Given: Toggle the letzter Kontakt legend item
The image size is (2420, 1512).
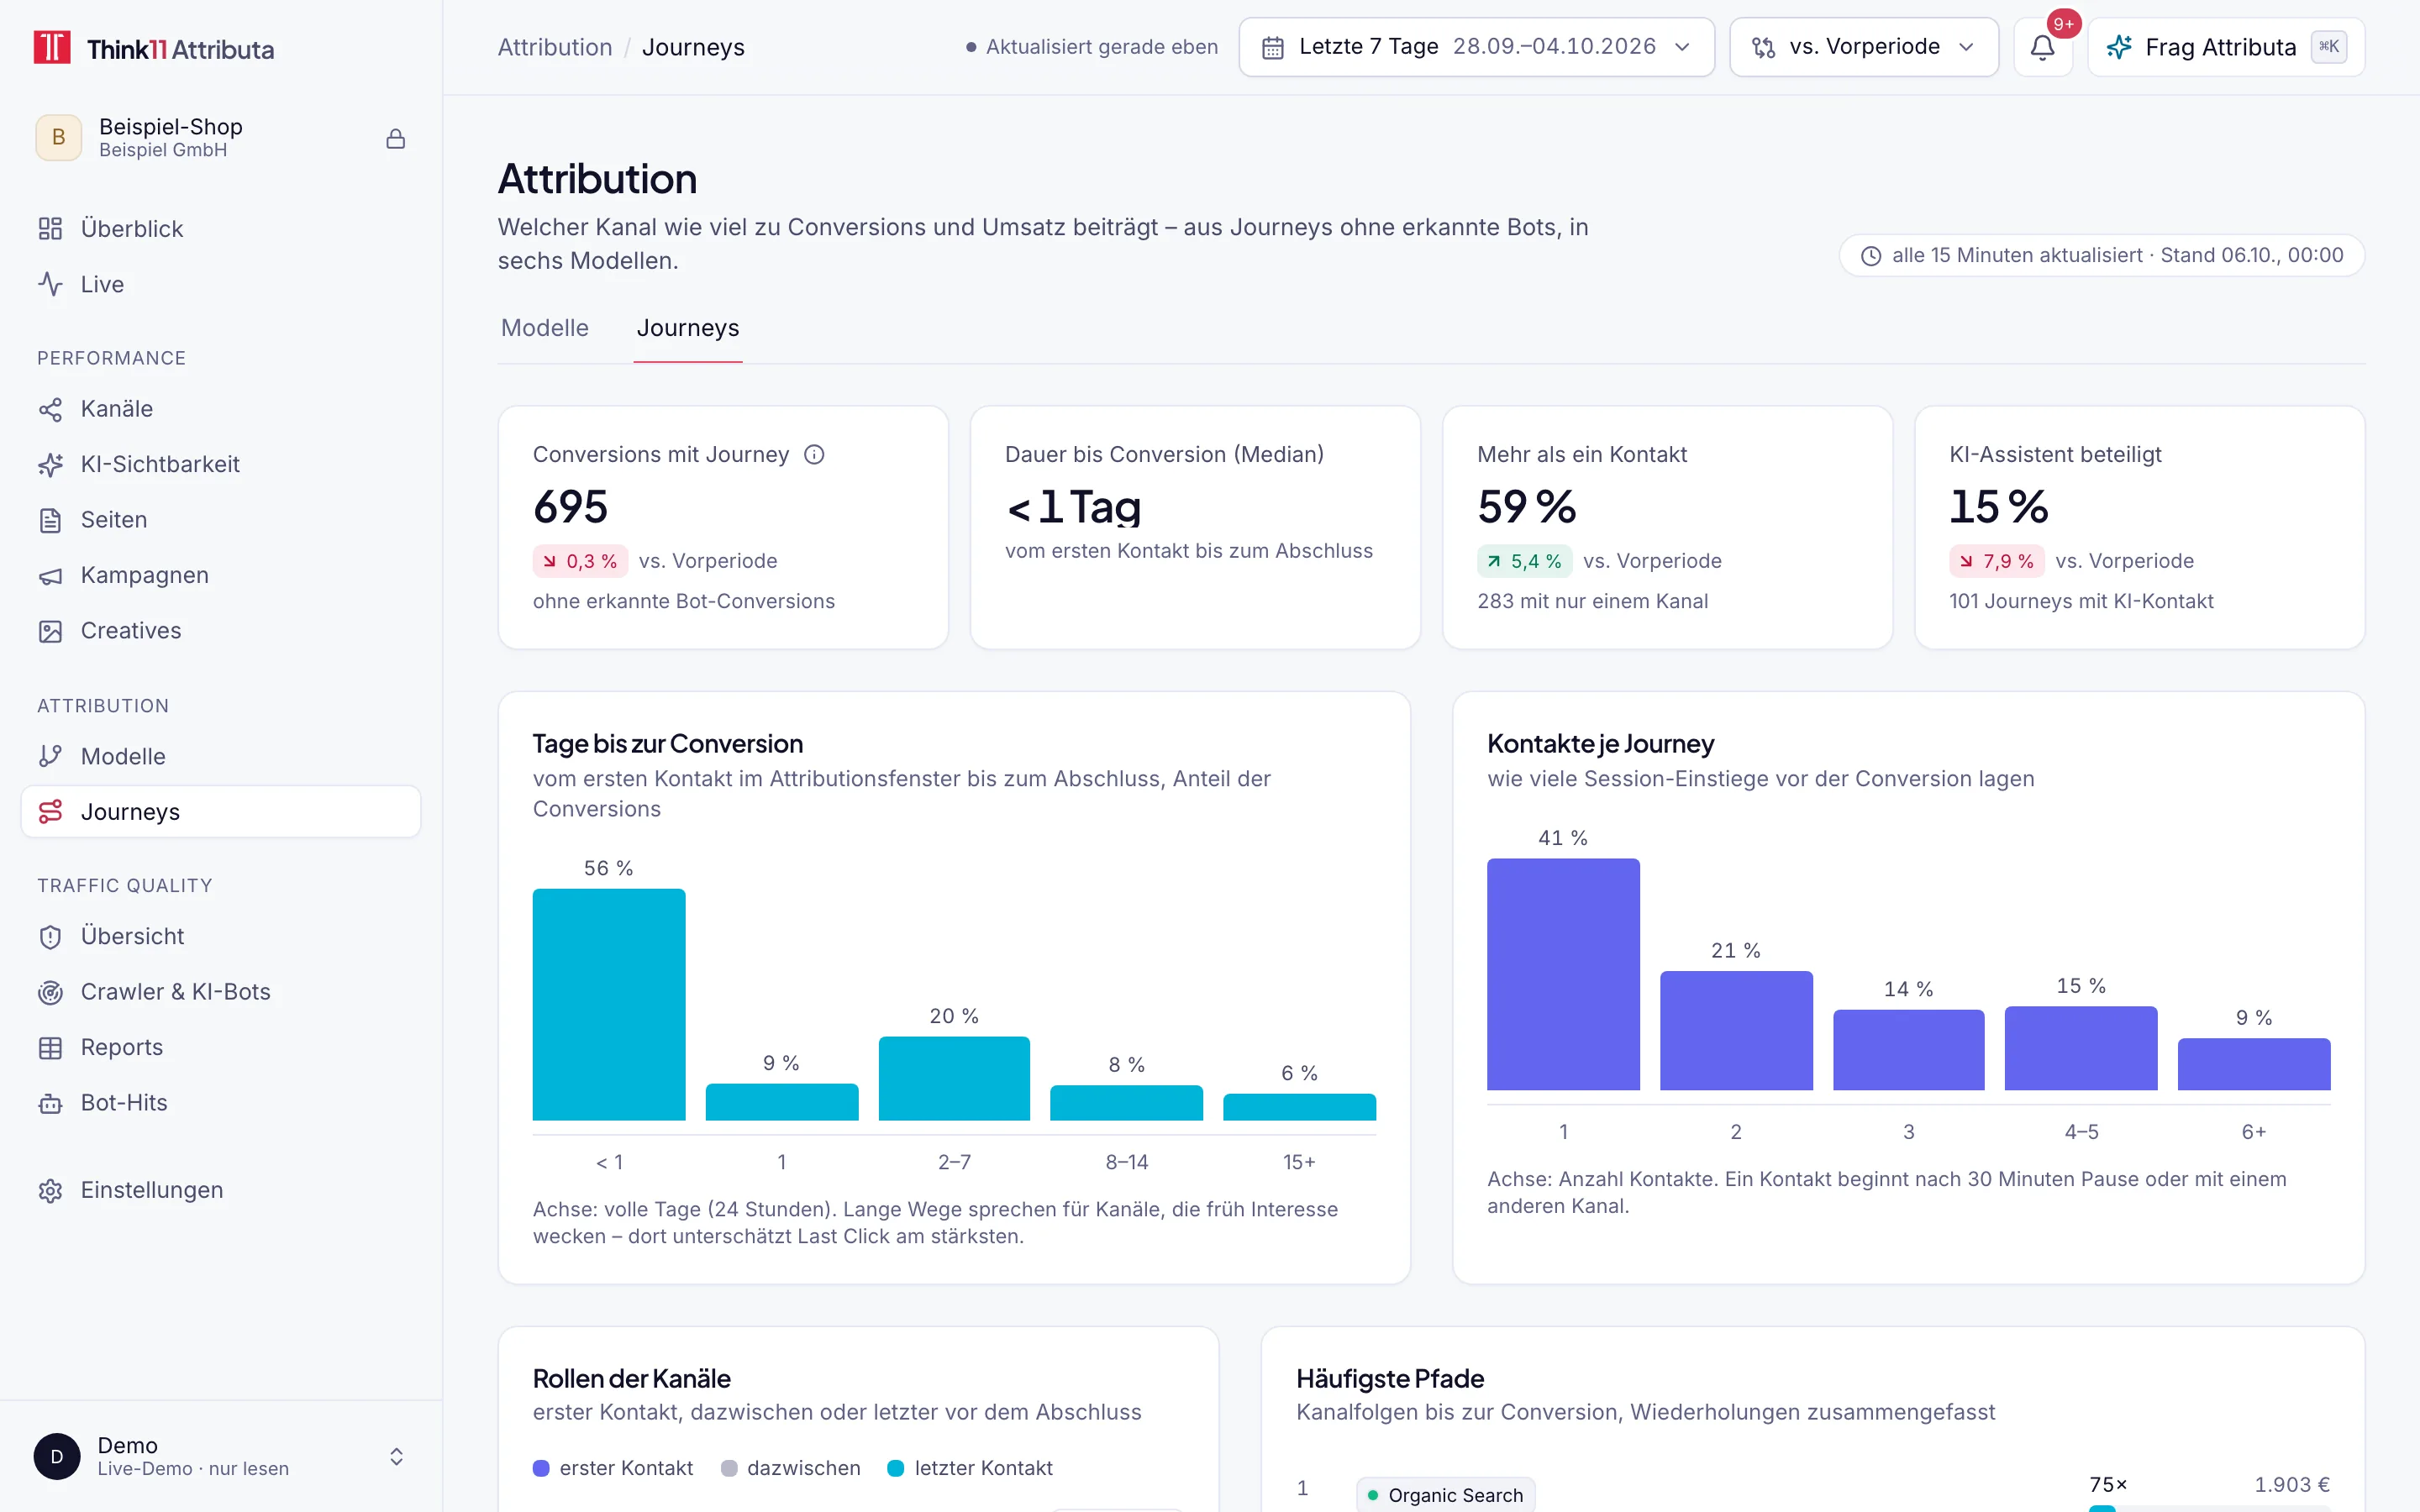Looking at the screenshot, I should (970, 1468).
